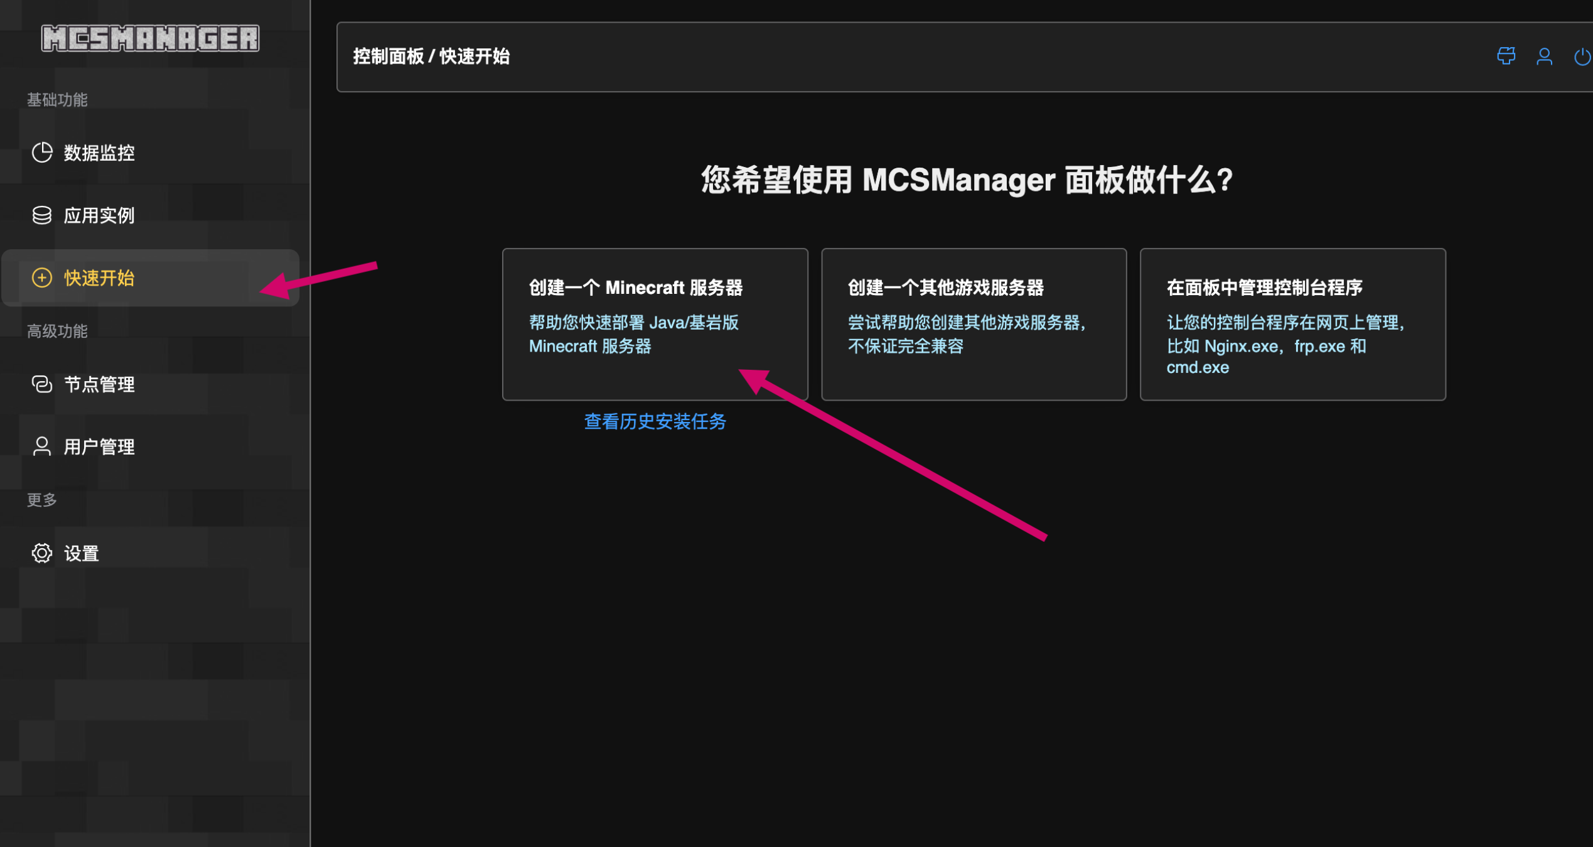This screenshot has width=1593, height=847.
Task: Click the MCSManager logo
Action: click(x=150, y=38)
